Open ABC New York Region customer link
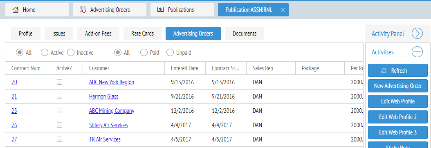This screenshot has height=148, width=431. tap(112, 82)
